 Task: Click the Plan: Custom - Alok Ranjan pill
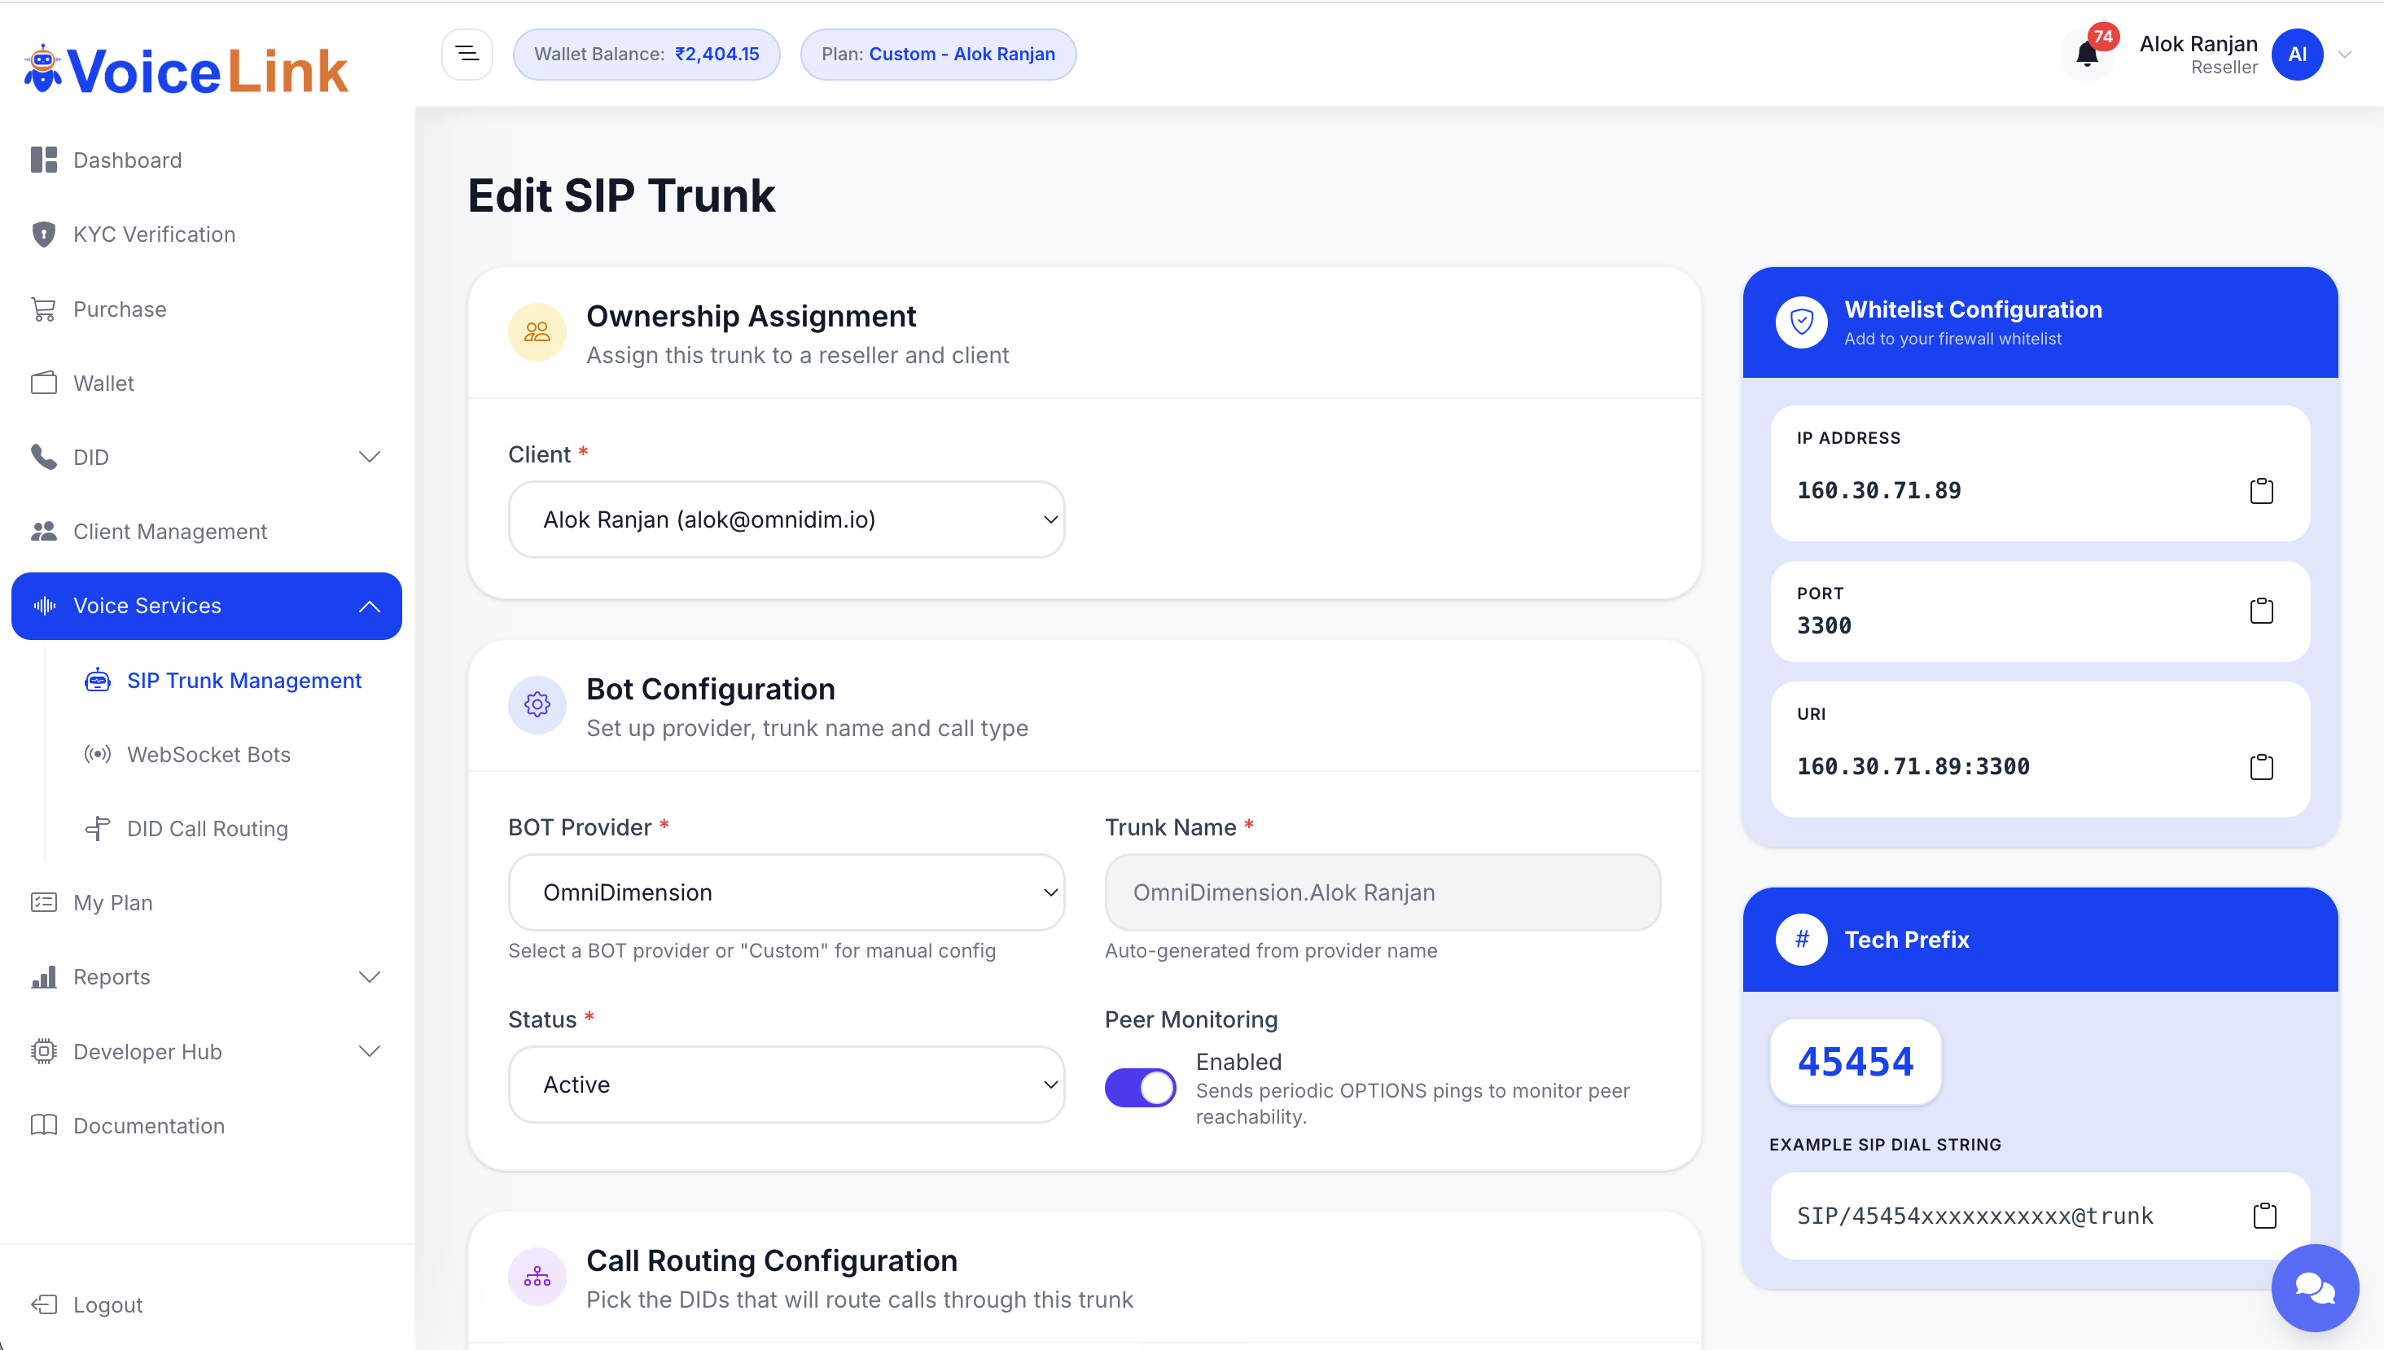click(x=938, y=54)
